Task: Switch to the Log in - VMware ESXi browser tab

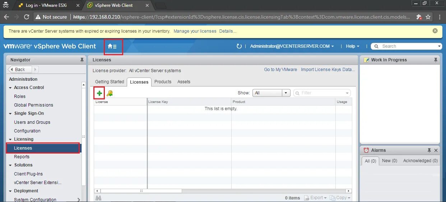Action: pos(46,5)
